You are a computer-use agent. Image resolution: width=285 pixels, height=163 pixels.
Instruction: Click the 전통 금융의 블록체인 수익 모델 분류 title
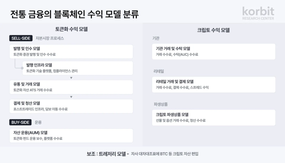(74, 15)
